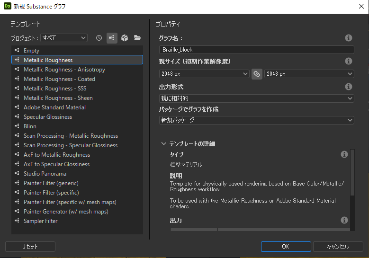Select the Sampler Filter template
369x258 pixels.
tap(77, 221)
